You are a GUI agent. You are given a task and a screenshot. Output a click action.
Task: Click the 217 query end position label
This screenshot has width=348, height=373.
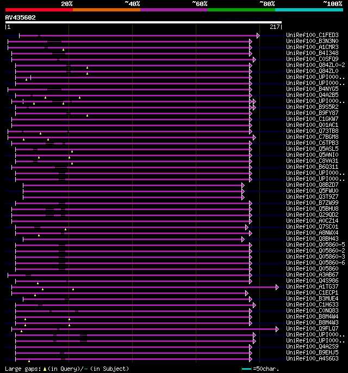pos(275,27)
